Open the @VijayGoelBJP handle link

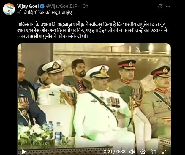(61, 6)
